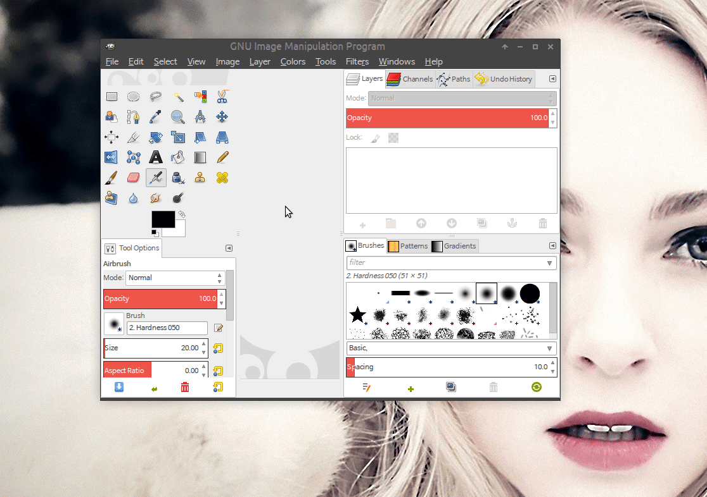
Task: Select the Rotate tool
Action: tap(156, 137)
